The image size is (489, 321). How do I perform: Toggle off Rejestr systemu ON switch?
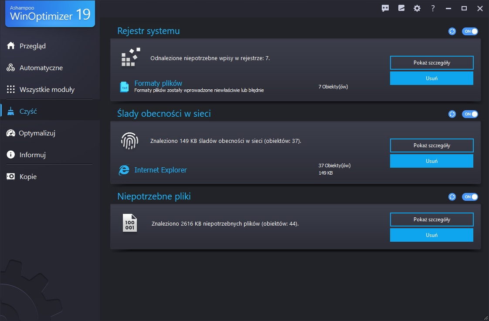coord(470,31)
